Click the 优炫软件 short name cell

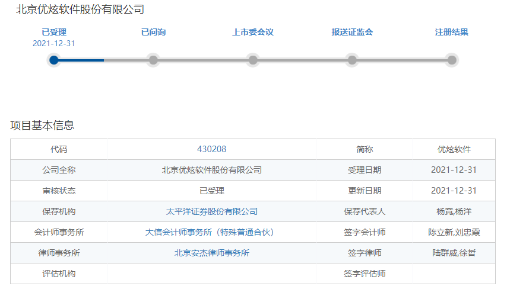coord(454,149)
